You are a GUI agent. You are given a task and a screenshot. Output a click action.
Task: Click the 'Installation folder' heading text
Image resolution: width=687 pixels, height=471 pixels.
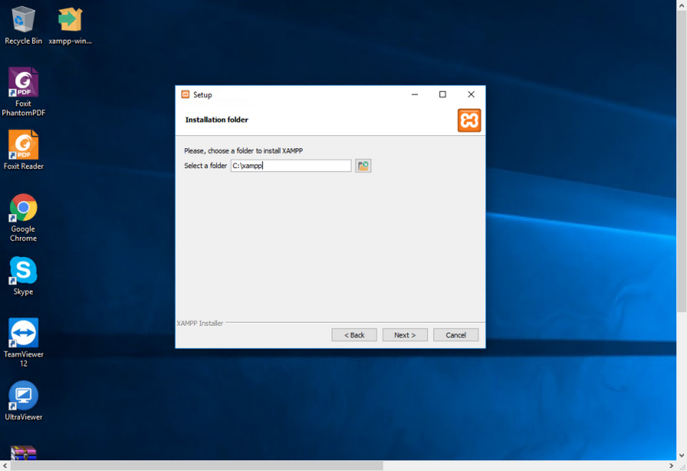click(216, 120)
